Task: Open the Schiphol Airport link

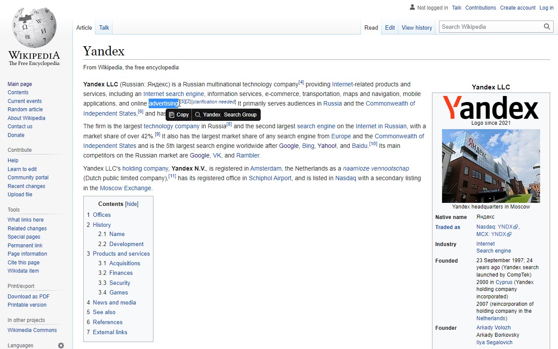Action: point(271,178)
